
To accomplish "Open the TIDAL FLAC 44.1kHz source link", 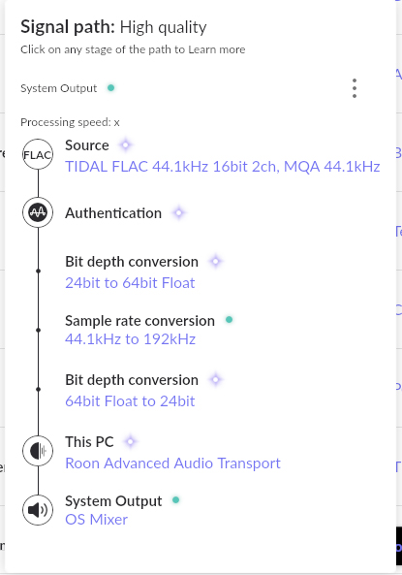I will [x=223, y=167].
